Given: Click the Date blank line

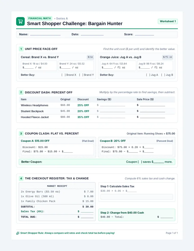Looking at the screenshot, I should [x=92, y=34].
